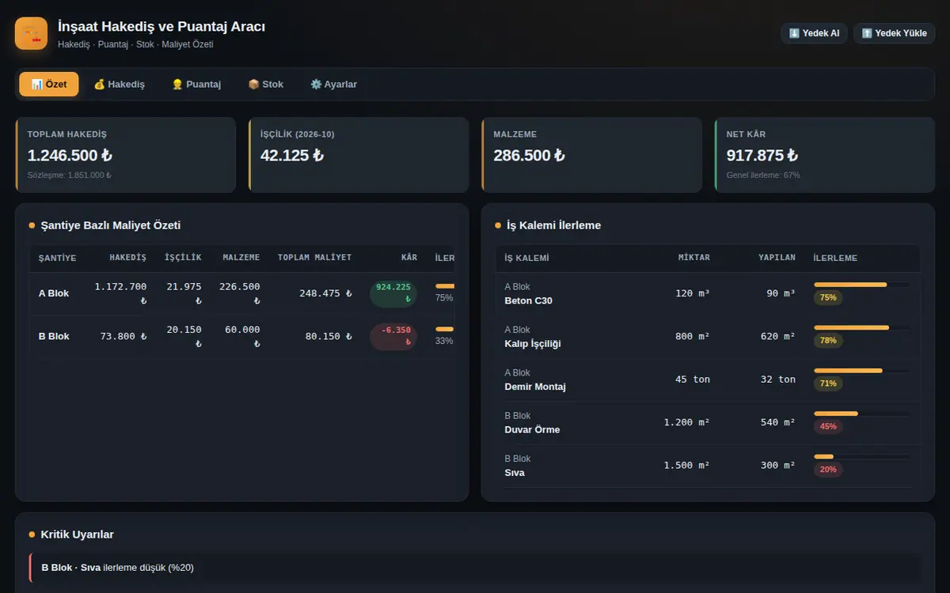Click the Toplam Maliyet column header
Image resolution: width=950 pixels, height=593 pixels.
314,258
